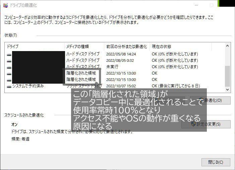The height and width of the screenshot is (170, 235).
Task: Click the 未実行 cell
Action: (112, 67)
